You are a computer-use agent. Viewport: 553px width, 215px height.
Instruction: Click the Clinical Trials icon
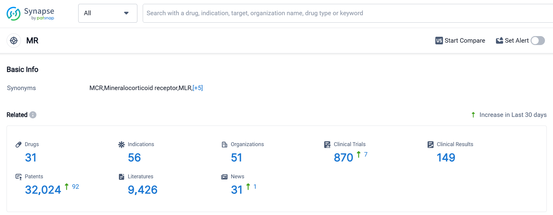point(327,145)
